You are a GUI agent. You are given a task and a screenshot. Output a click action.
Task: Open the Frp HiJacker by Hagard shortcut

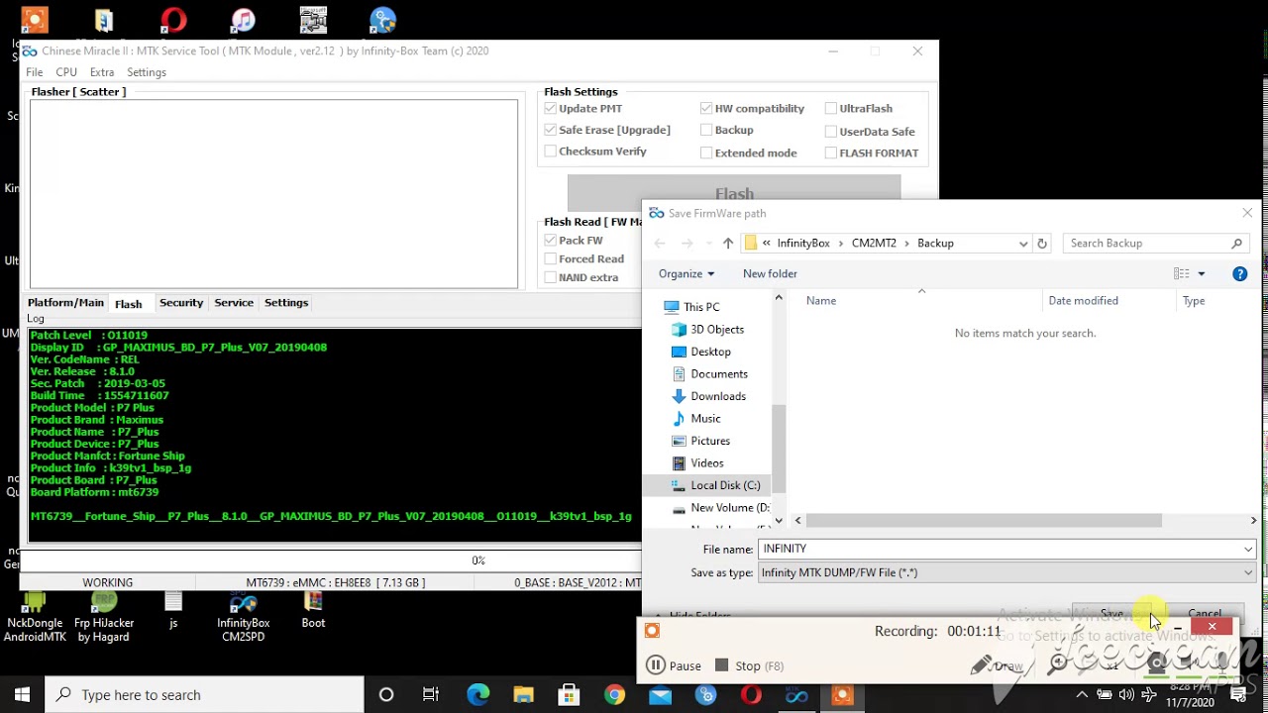(x=104, y=617)
